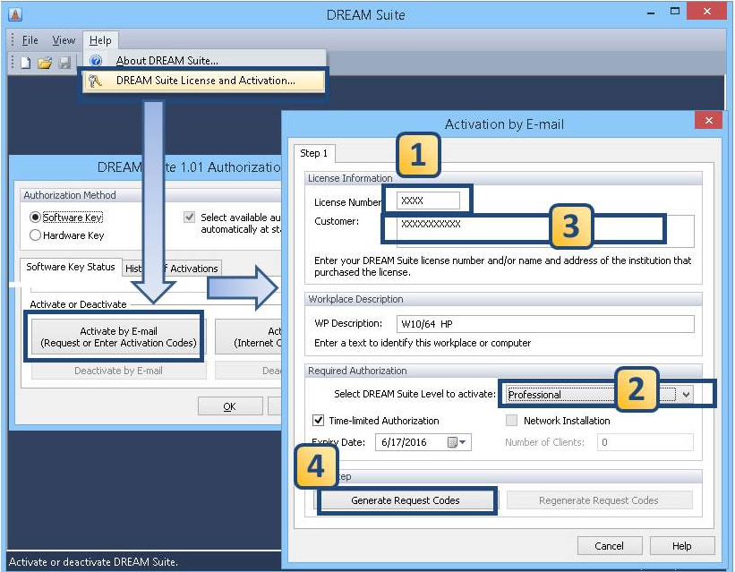735x572 pixels.
Task: Click the 'Authorization Method' group label
Action: pos(70,195)
